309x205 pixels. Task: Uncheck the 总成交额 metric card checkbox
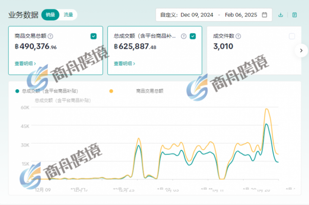tap(193, 36)
